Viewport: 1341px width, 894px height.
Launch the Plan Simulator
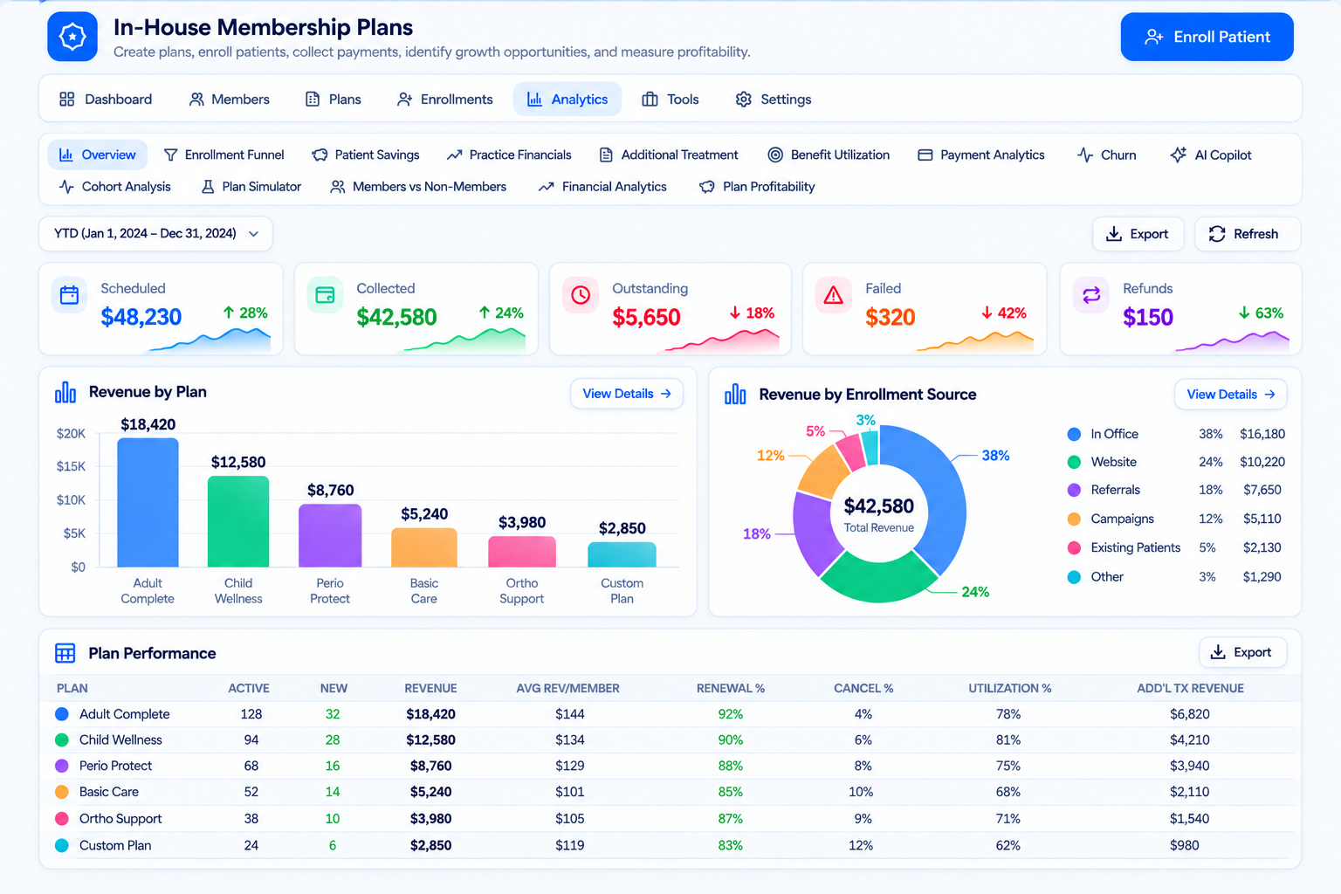pos(251,187)
